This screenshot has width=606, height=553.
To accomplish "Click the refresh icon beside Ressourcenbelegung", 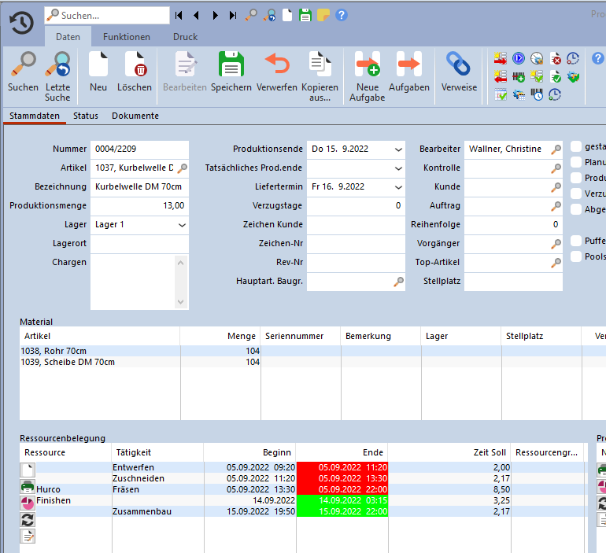I will pos(27,518).
